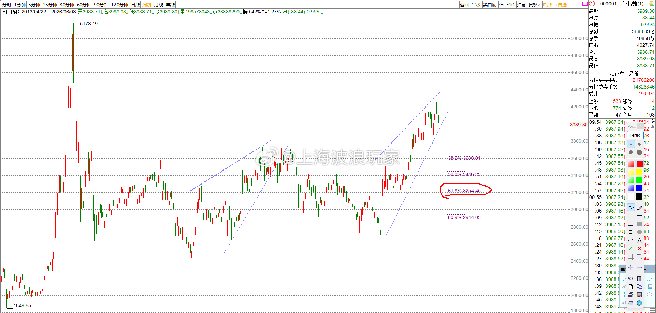Open the drawing panel dropdown arrow
656x313 pixels.
645,270
